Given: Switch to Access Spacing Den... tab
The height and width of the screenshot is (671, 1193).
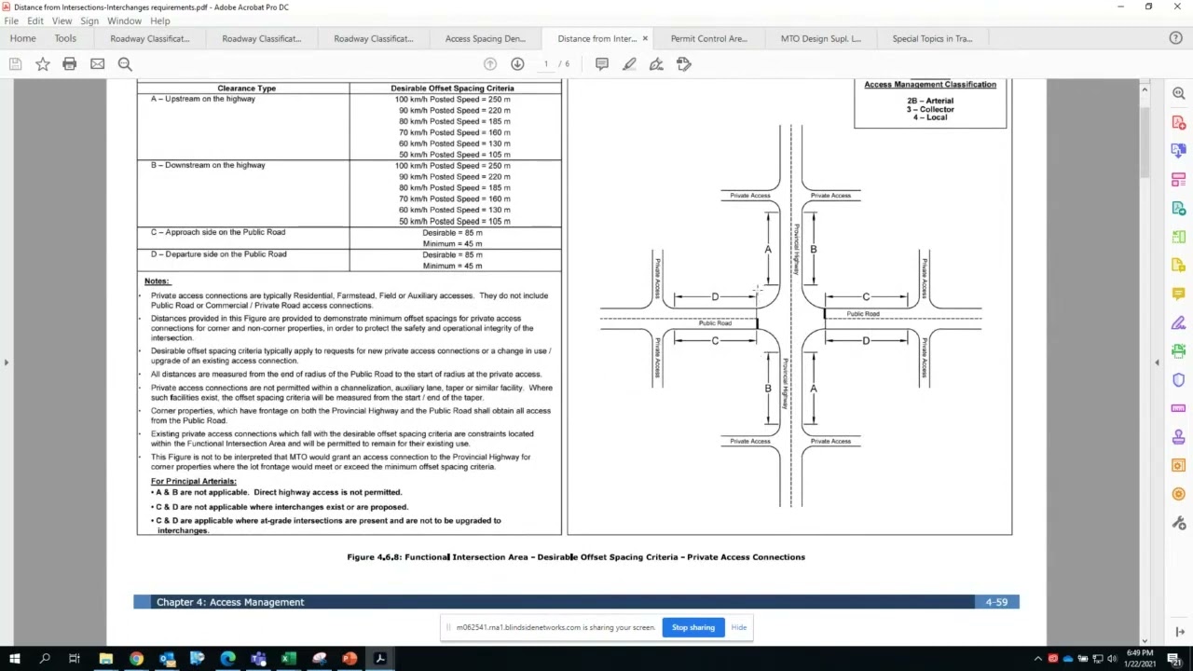Looking at the screenshot, I should 486,38.
